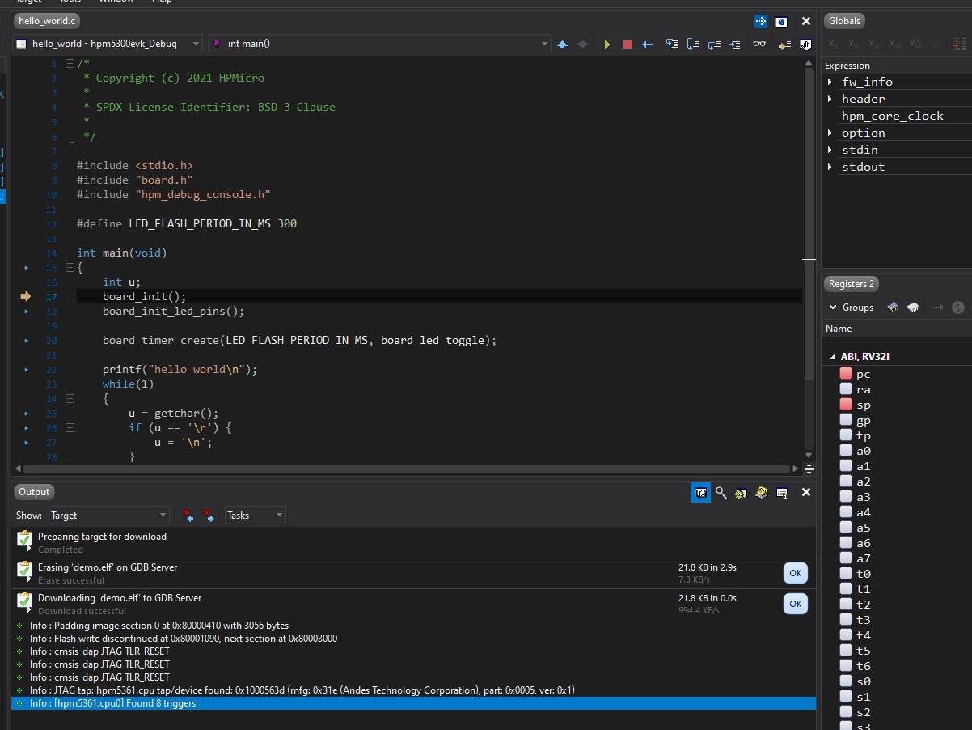Toggle the gp register checkbox
The image size is (972, 730).
[x=846, y=420]
